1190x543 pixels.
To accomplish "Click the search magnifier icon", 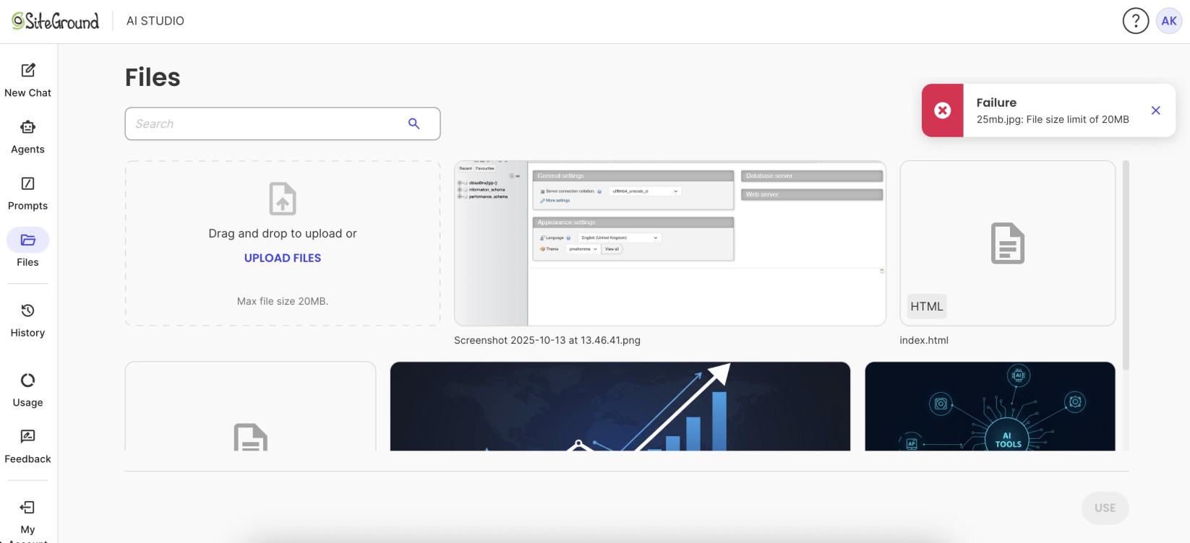I will point(414,123).
